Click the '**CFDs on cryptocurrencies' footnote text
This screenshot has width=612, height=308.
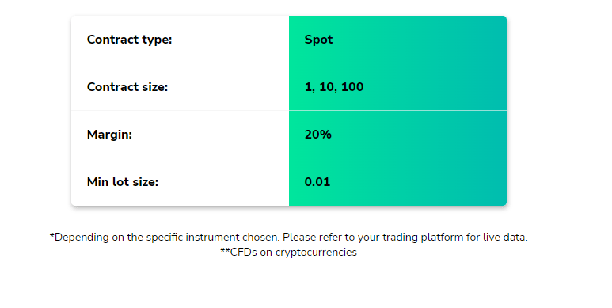point(288,252)
